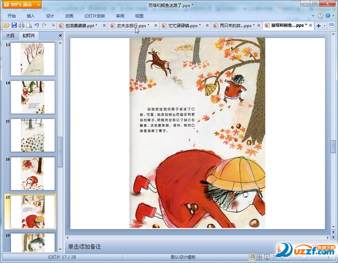The width and height of the screenshot is (338, 263).
Task: Open the 动画 ribbon tab
Action: pos(69,16)
